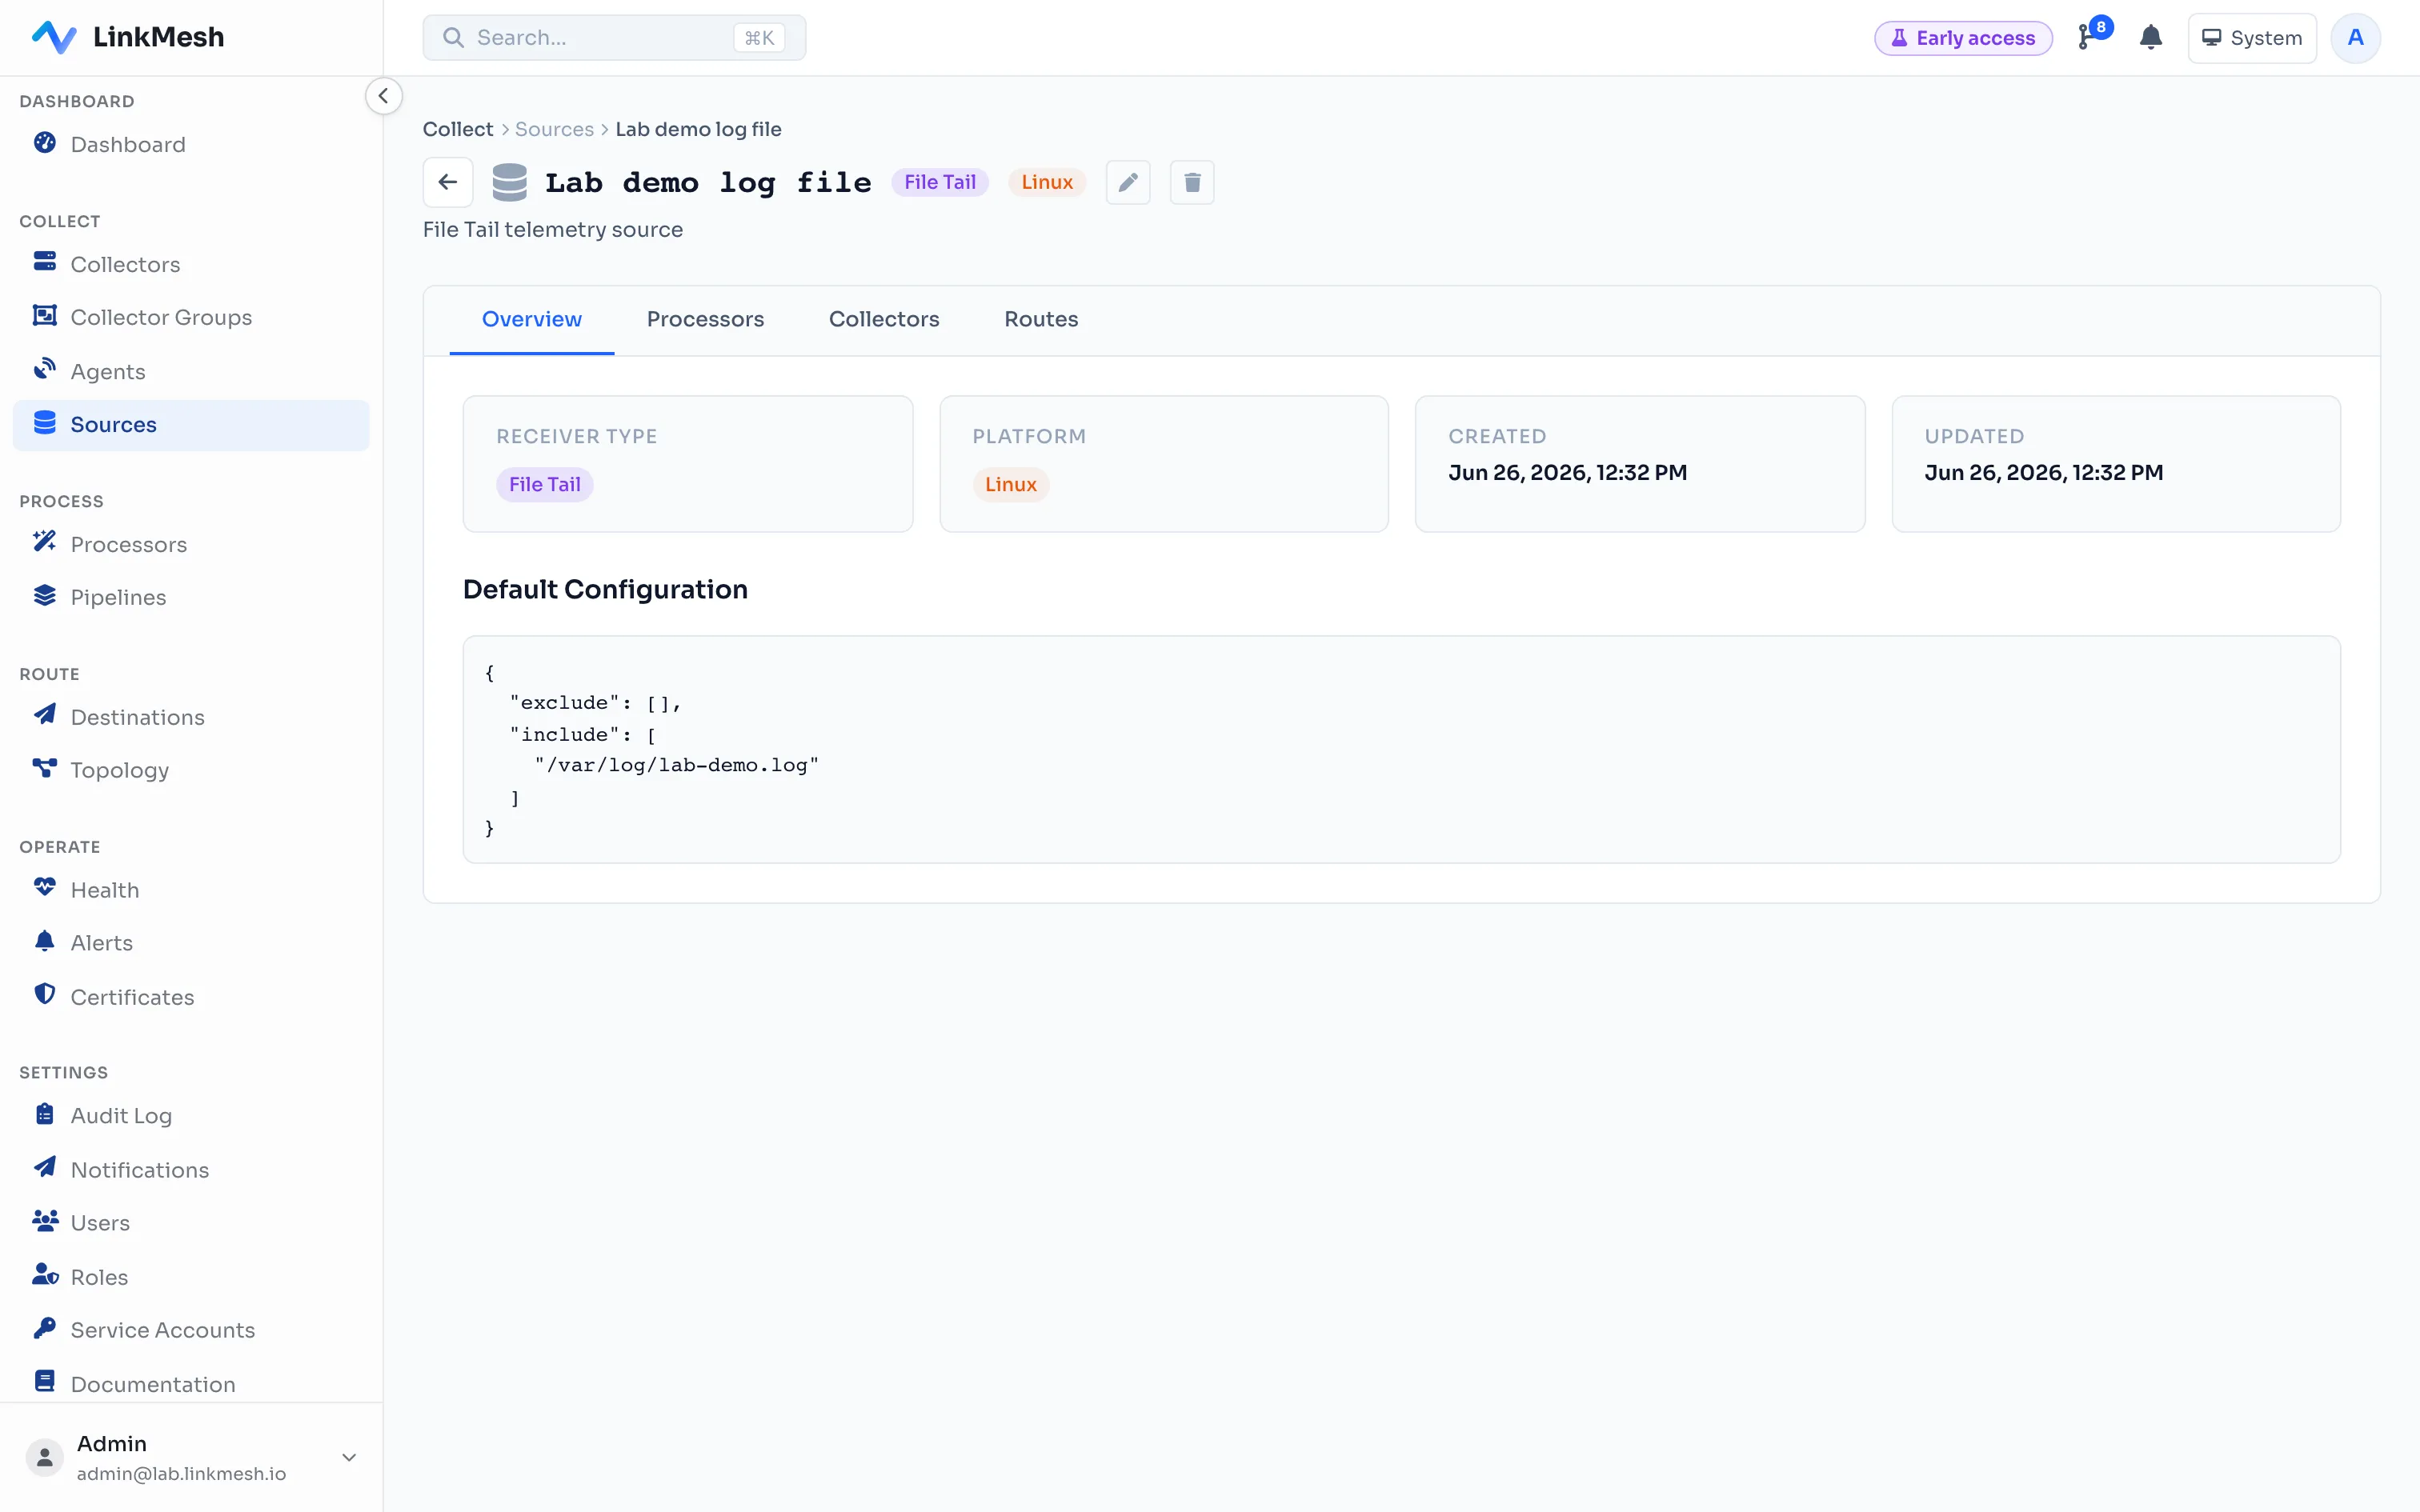The width and height of the screenshot is (2420, 1512).
Task: Expand the Admin account menu chevron
Action: [349, 1457]
